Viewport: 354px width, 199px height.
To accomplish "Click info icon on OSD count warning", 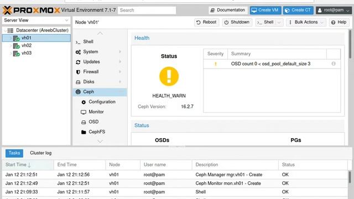I will pos(334,64).
